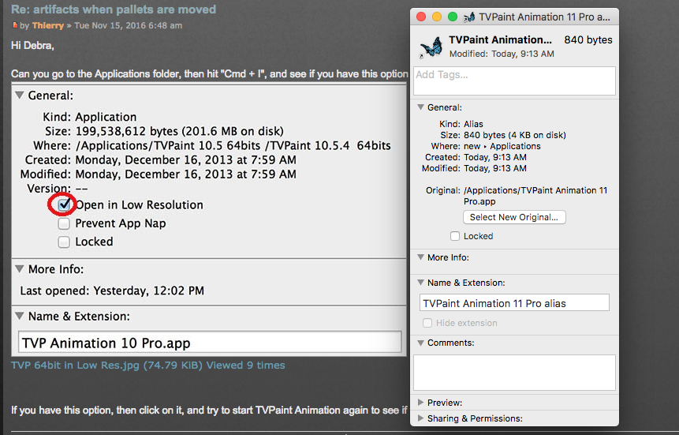Click the empty Comments text box

click(x=514, y=373)
